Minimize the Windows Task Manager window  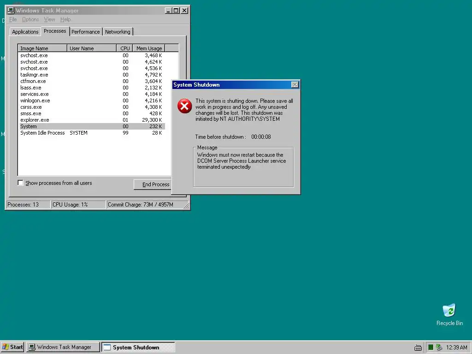[168, 11]
